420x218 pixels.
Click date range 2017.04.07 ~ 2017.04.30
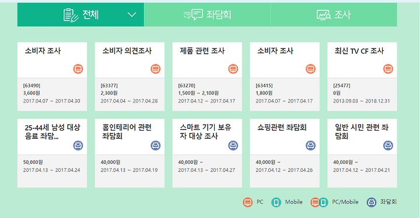coord(52,101)
